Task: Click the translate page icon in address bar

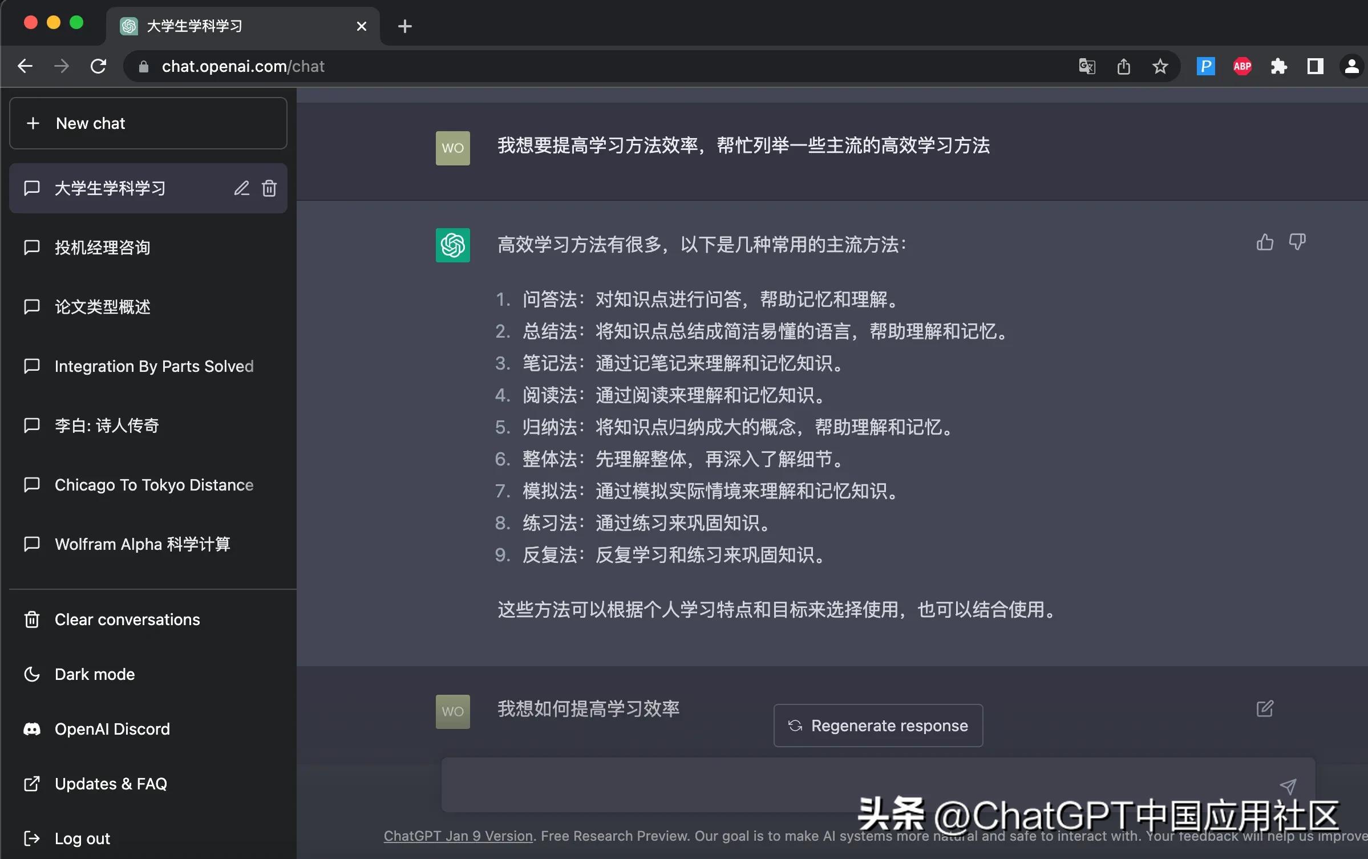Action: coord(1086,66)
